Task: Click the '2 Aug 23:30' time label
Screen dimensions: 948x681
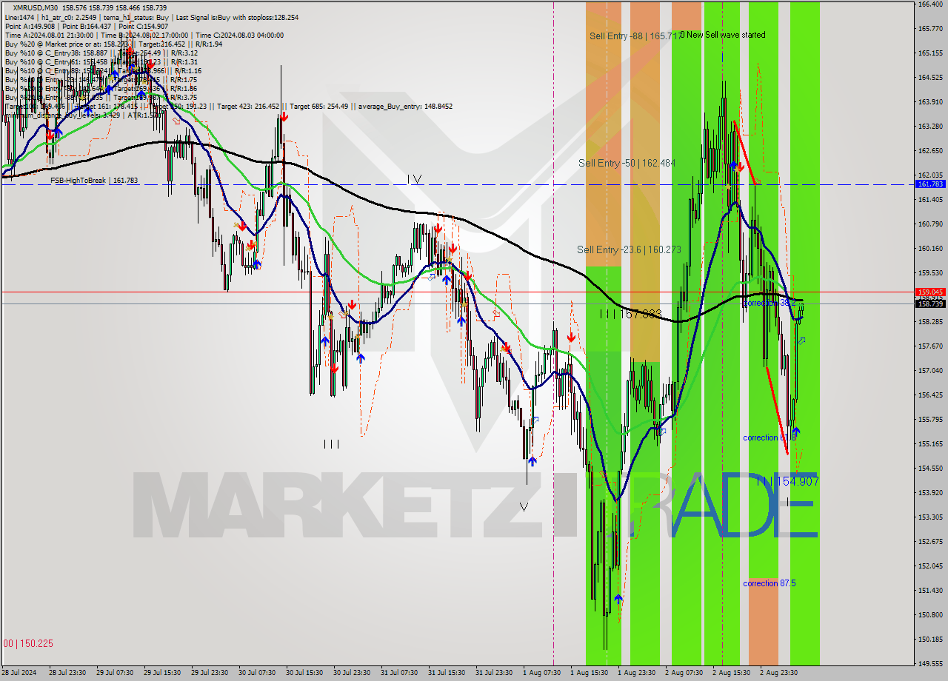Action: [778, 673]
